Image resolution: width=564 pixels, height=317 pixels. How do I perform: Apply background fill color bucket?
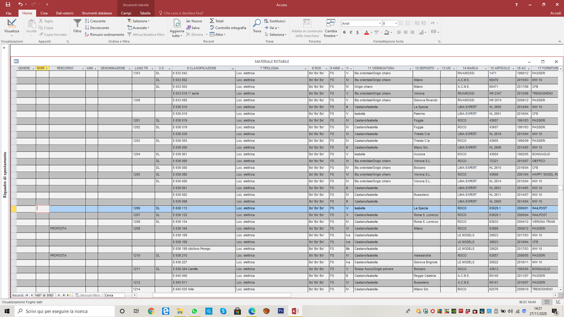click(386, 32)
